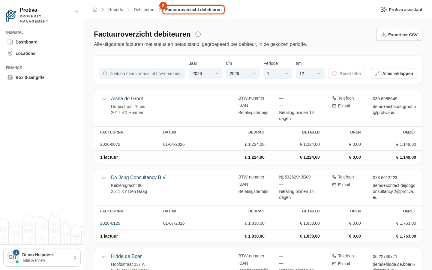Click email icon for De Jong Consultancy
The height and width of the screenshot is (270, 432).
click(334, 185)
